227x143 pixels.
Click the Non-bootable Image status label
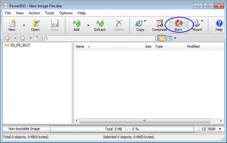coord(24,129)
